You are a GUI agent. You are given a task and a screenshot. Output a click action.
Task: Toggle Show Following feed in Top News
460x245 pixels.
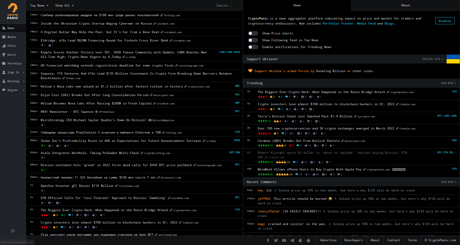[253, 40]
